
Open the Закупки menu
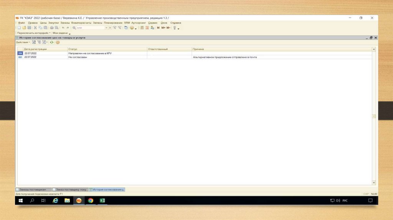coord(53,23)
